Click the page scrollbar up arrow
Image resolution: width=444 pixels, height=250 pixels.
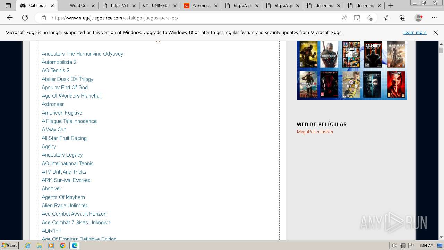coord(441,44)
